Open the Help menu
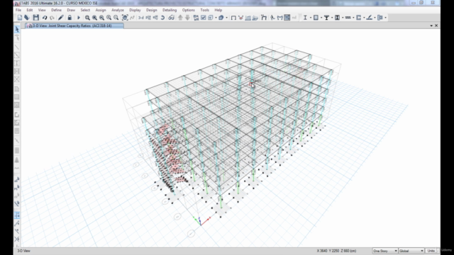The width and height of the screenshot is (454, 255). (218, 10)
